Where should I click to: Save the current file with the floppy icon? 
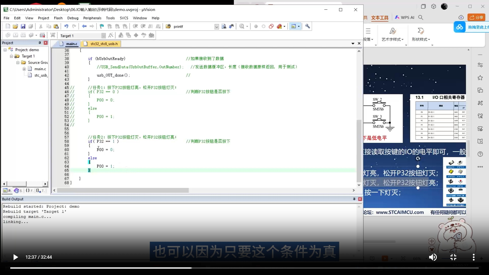click(23, 26)
